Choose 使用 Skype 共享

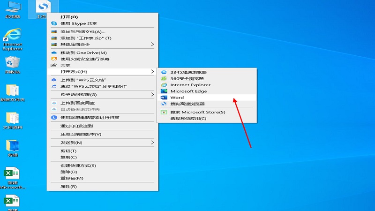[x=102, y=23]
